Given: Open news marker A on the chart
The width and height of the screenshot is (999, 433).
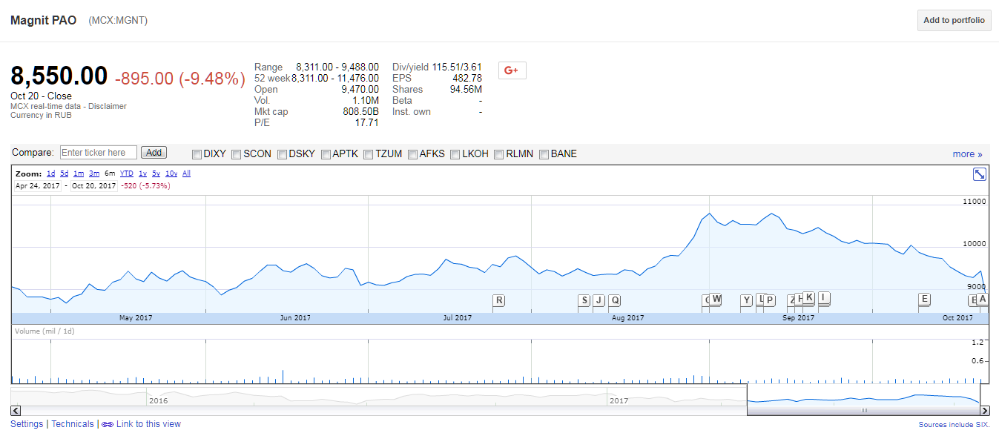Looking at the screenshot, I should tap(983, 299).
